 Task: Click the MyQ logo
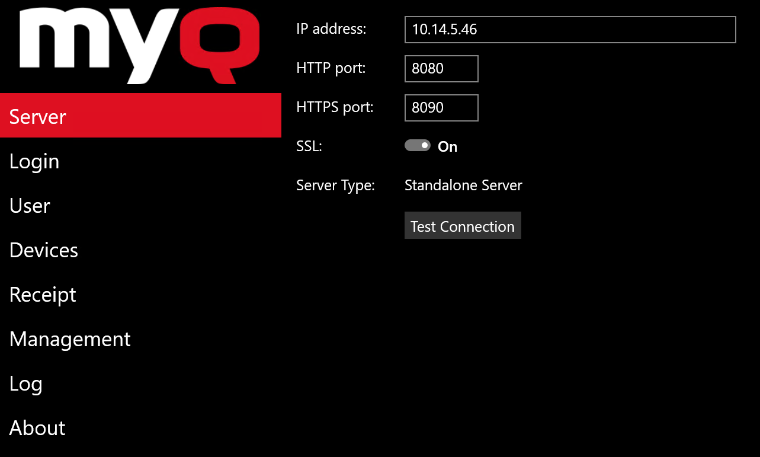pos(139,44)
